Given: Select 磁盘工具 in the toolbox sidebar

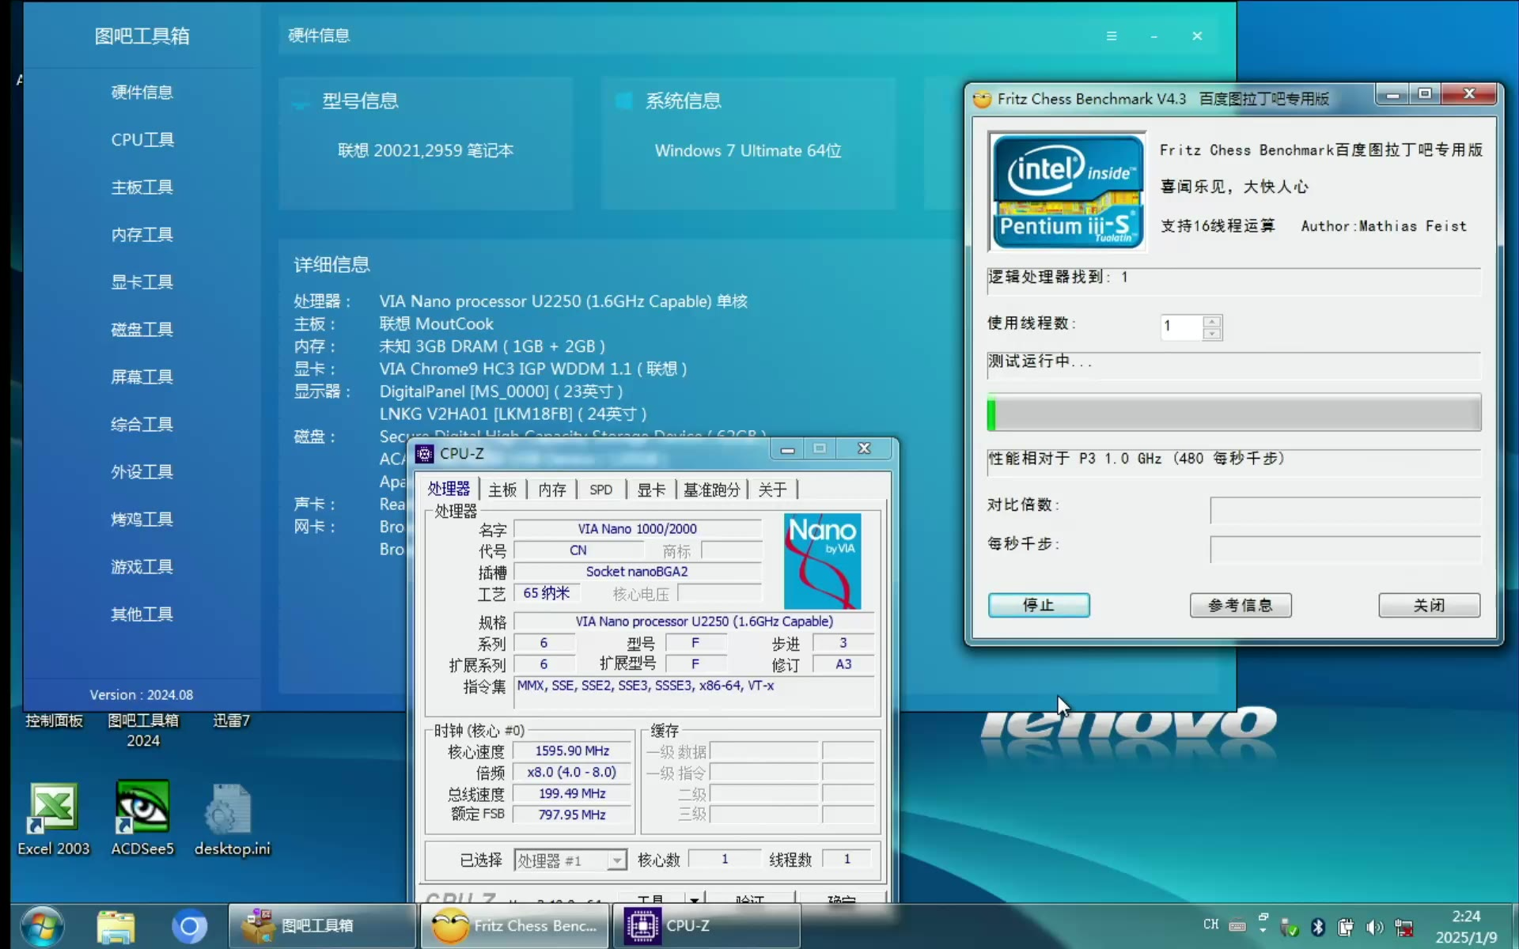Looking at the screenshot, I should (142, 330).
